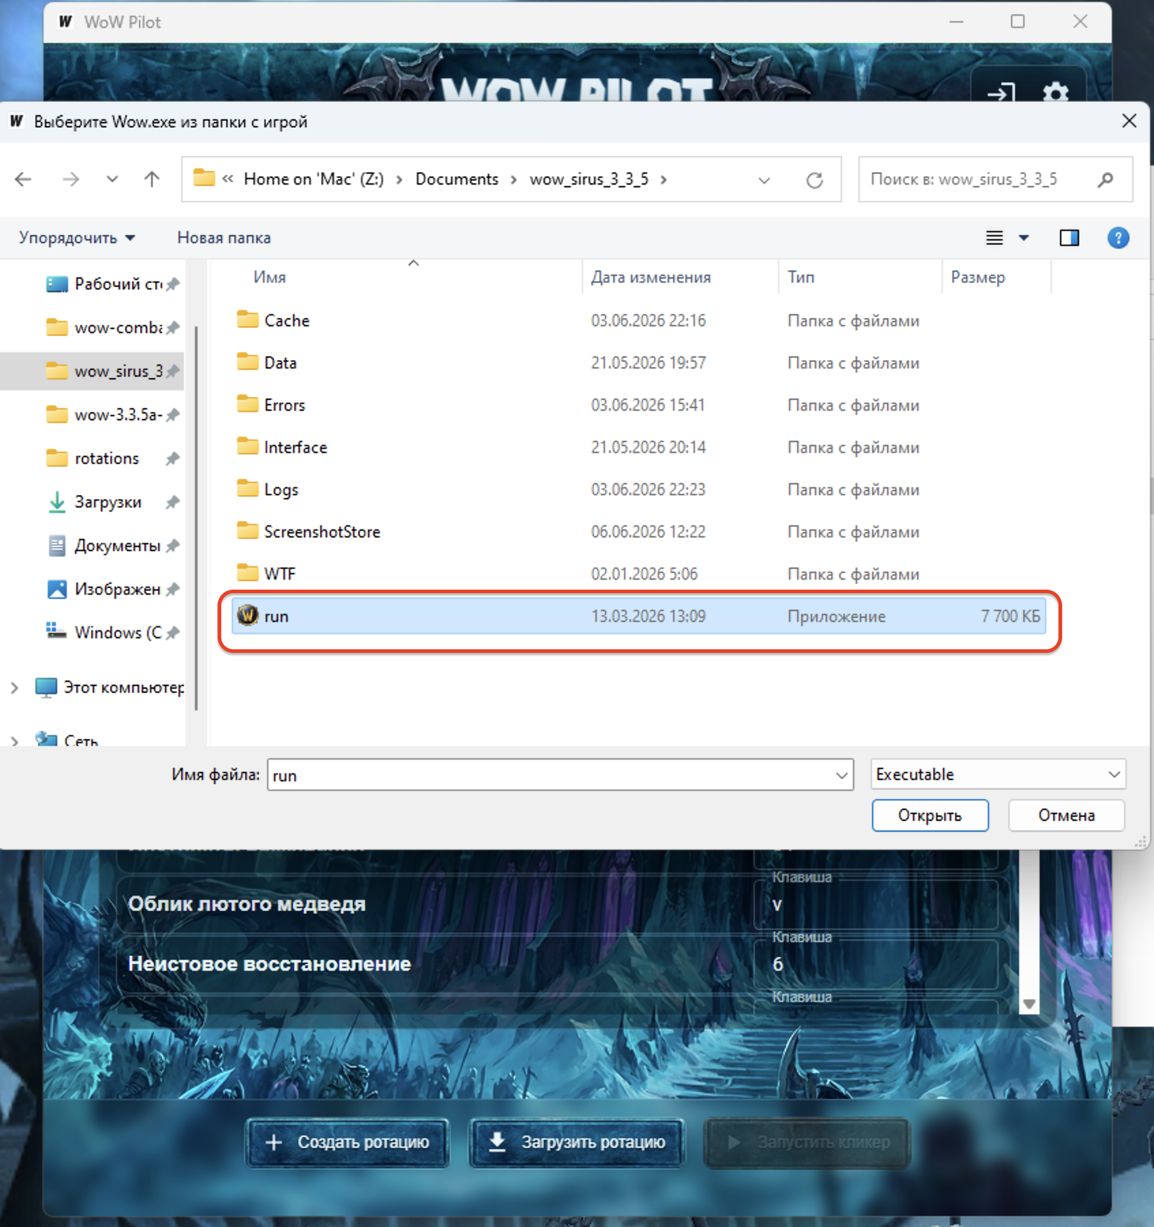Open Windows (C drive in the sidebar
Screen dimensions: 1154x1227
point(103,632)
